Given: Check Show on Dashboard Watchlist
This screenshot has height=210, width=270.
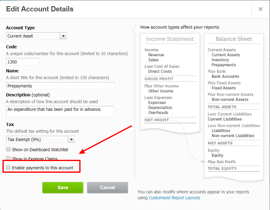Looking at the screenshot, I should point(8,149).
